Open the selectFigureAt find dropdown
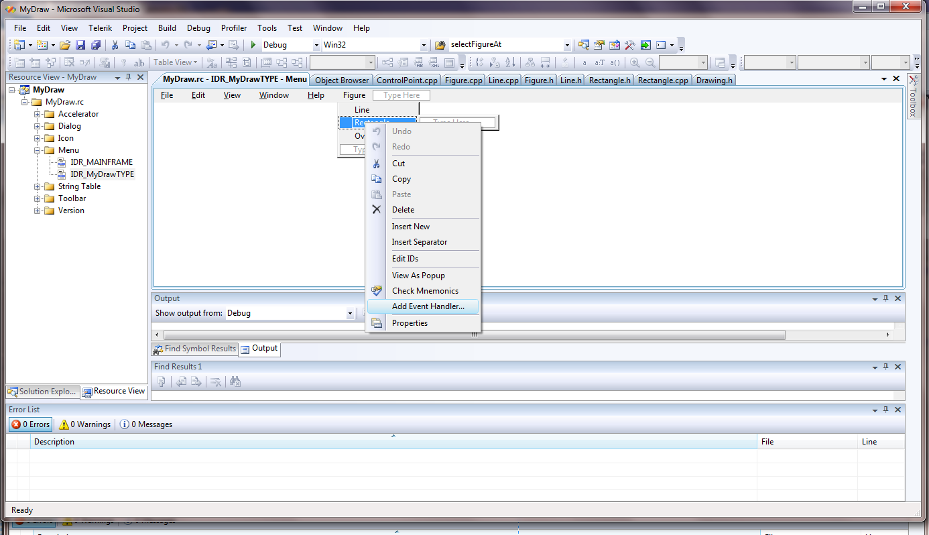Image resolution: width=929 pixels, height=535 pixels. (567, 45)
